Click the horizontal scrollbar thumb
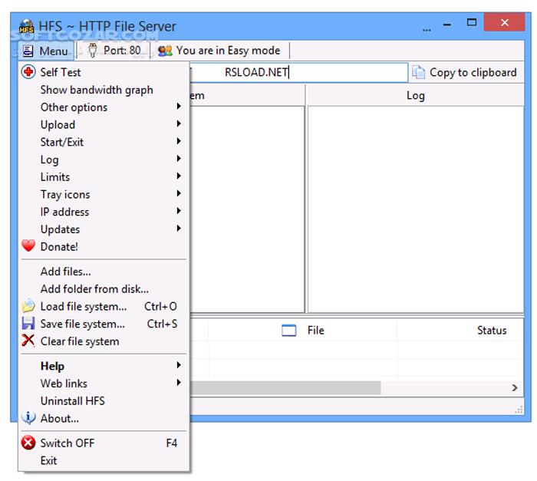537x481 pixels. 285,388
